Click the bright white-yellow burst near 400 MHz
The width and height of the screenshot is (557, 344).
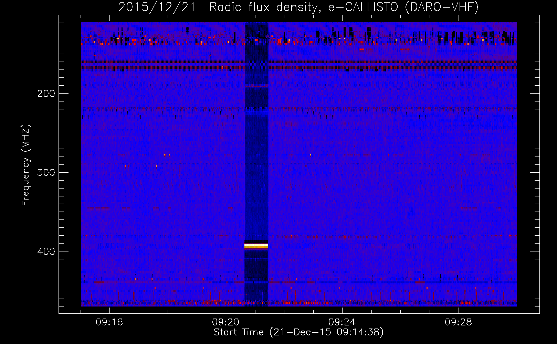[256, 246]
